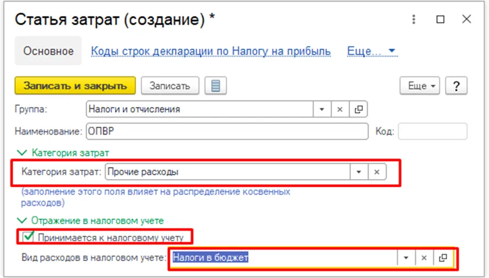Expand the Категория затрат dropdown arrow

click(x=359, y=172)
